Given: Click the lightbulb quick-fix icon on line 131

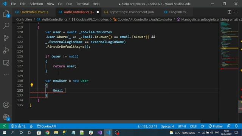Looking at the screenshot, I should pyautogui.click(x=32, y=85).
